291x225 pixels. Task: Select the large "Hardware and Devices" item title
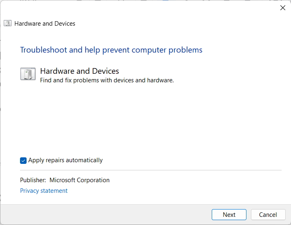pos(79,71)
